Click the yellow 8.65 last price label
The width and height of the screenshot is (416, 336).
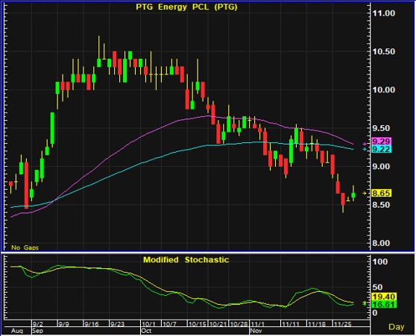coord(381,193)
